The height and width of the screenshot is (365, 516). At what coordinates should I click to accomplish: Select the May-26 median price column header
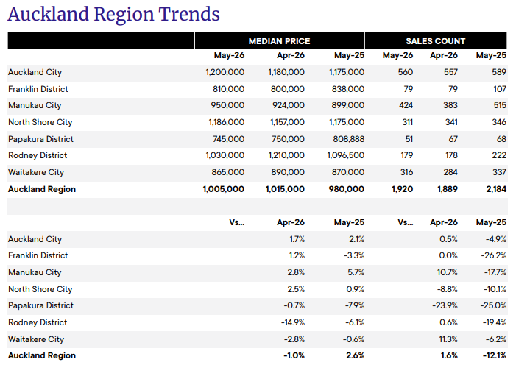(229, 55)
